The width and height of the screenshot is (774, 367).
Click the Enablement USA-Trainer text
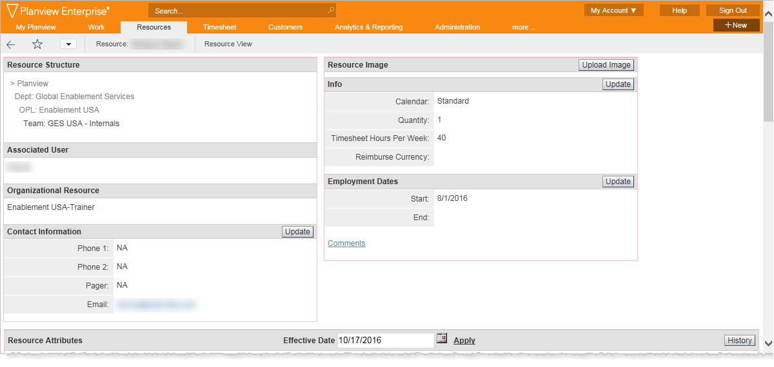click(x=51, y=207)
